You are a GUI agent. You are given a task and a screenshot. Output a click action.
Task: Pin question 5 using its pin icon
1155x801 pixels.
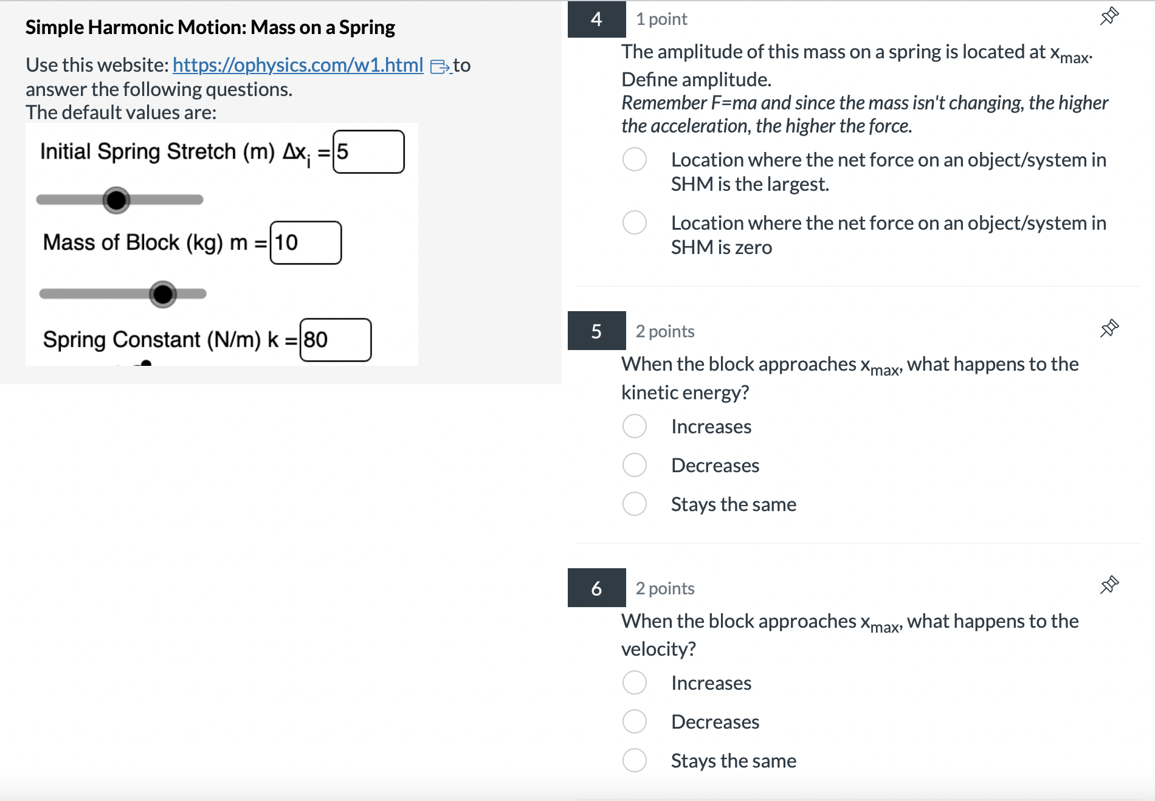point(1109,326)
